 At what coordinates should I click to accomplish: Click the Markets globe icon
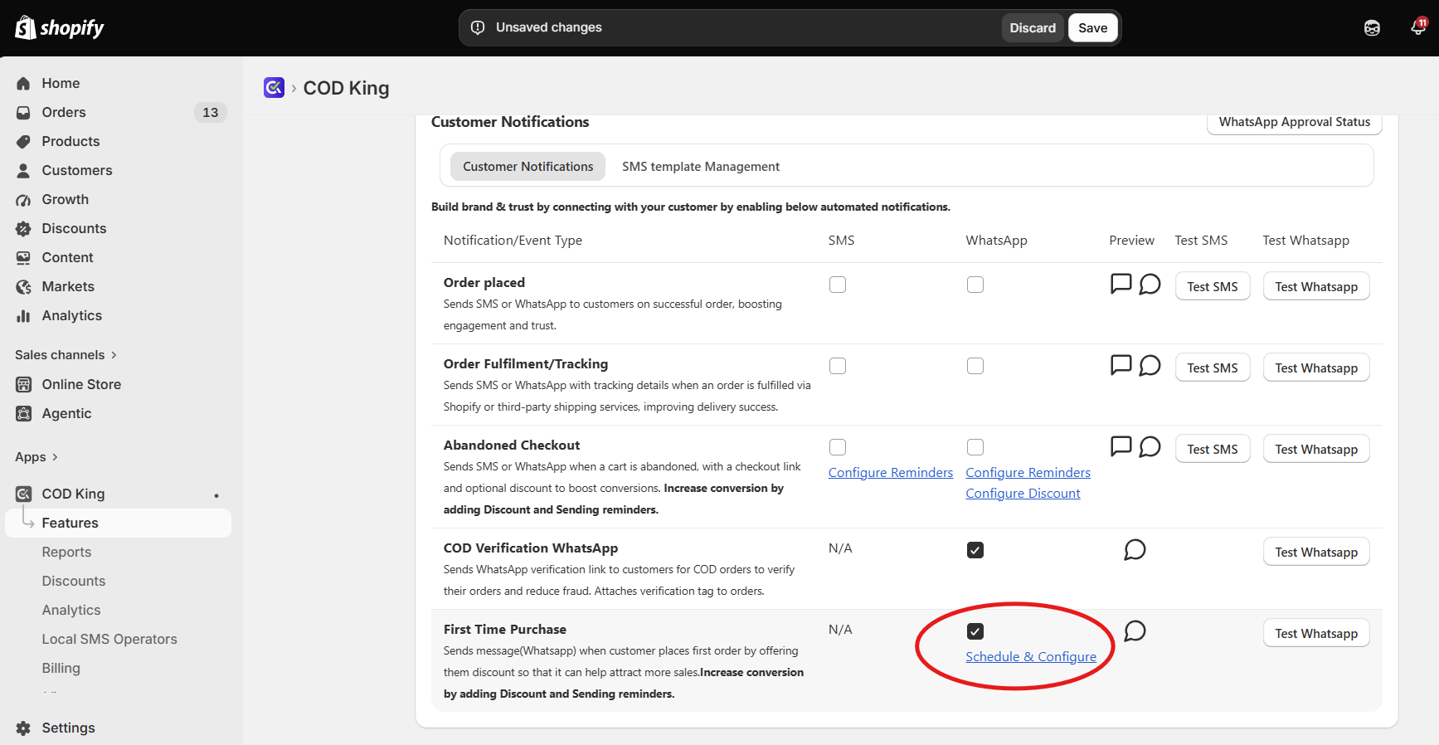(23, 286)
